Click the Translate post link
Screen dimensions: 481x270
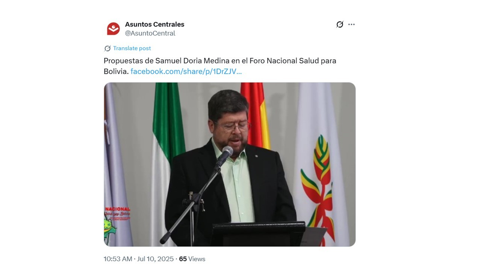pos(132,48)
